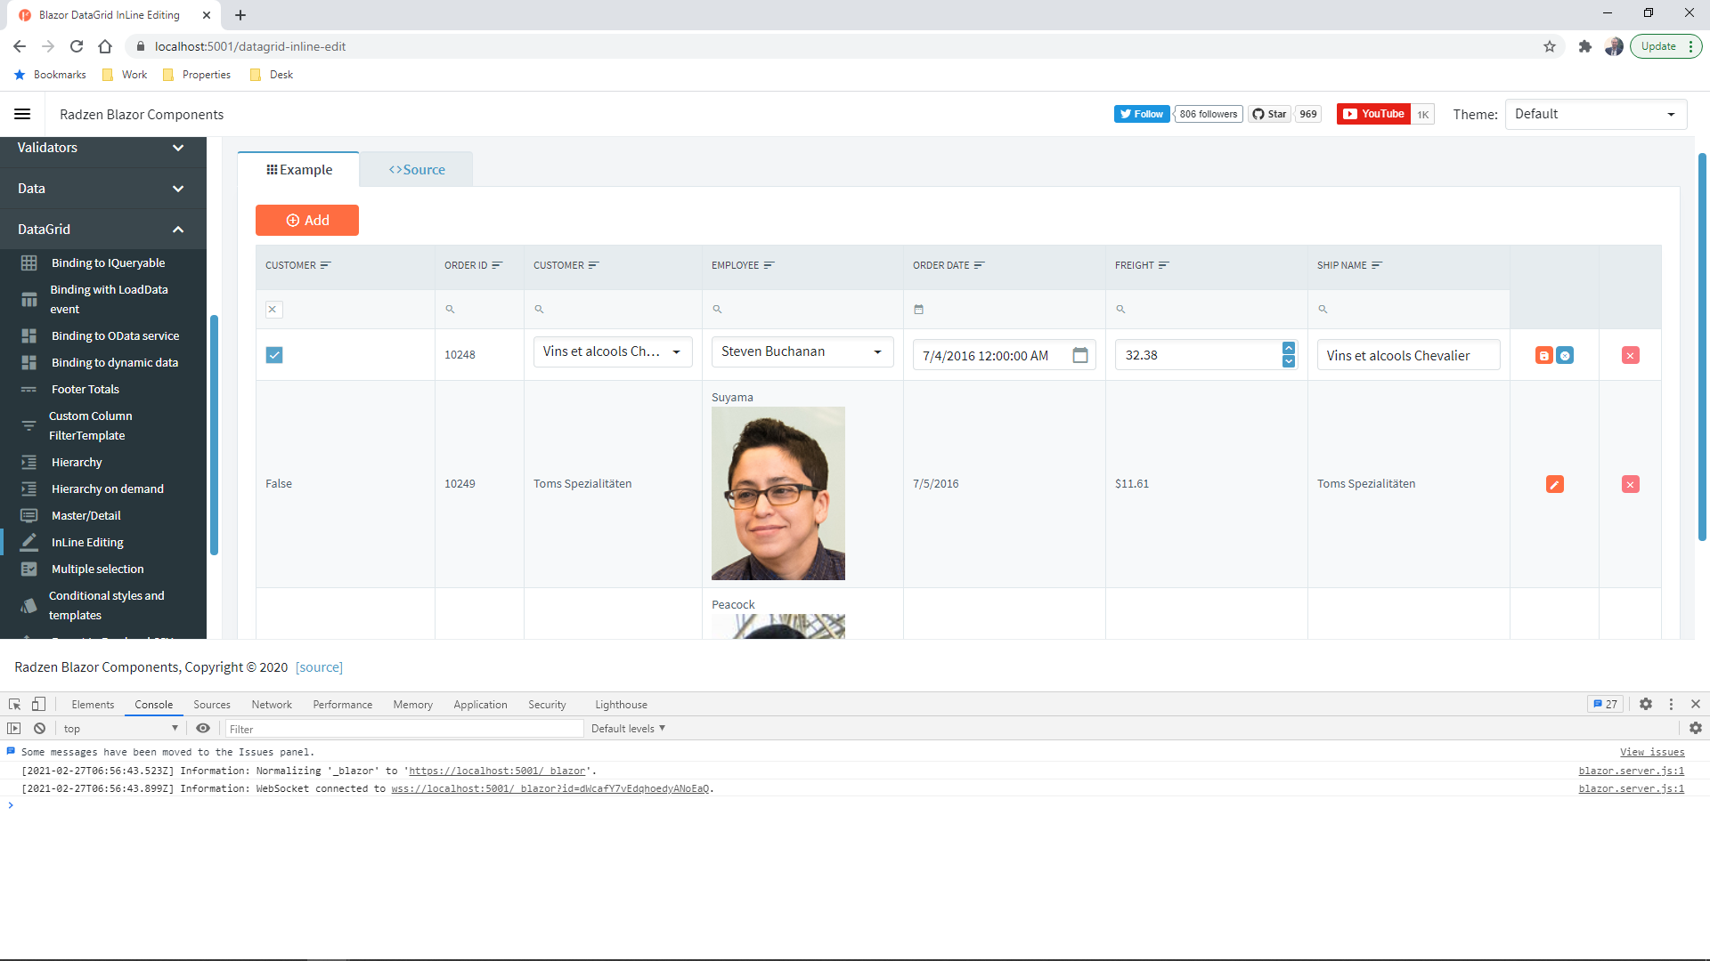Open the Vins et alcools customer dropdown
The image size is (1710, 961).
676,352
